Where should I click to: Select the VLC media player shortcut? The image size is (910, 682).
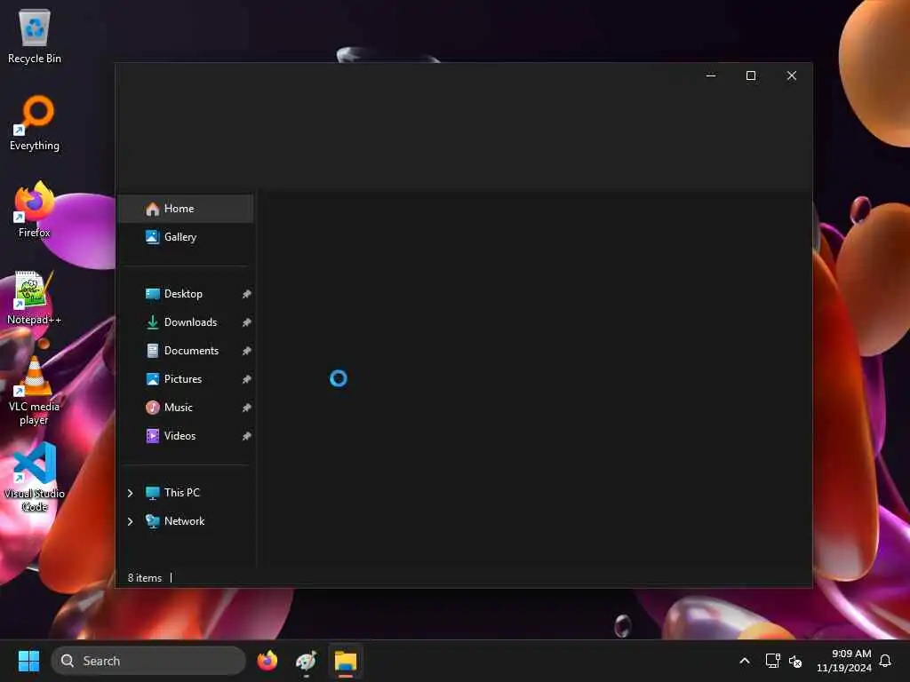[x=35, y=391]
